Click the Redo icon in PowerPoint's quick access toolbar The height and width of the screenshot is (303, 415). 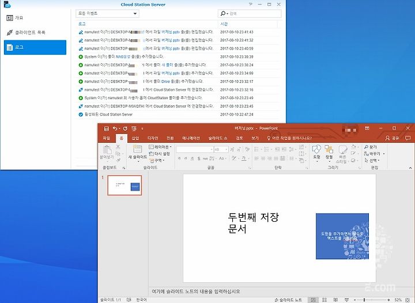tap(125, 128)
